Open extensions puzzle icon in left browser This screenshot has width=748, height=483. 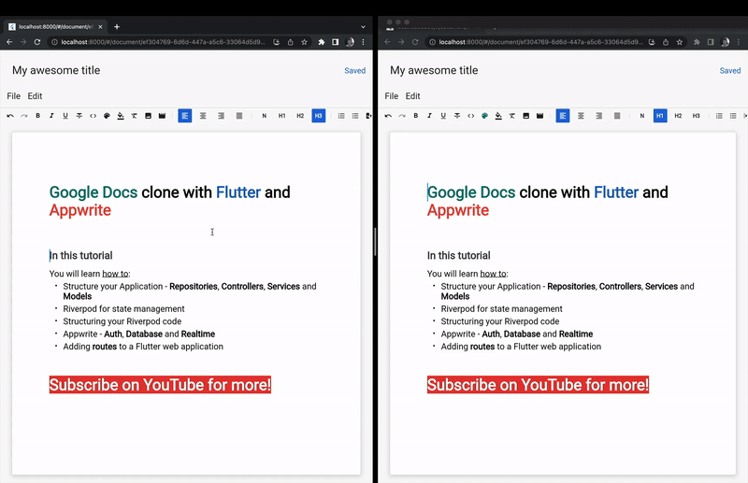coord(321,42)
